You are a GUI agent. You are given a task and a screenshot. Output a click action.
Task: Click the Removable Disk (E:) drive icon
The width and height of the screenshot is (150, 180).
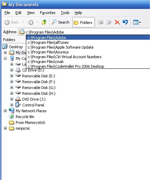pyautogui.click(x=18, y=76)
